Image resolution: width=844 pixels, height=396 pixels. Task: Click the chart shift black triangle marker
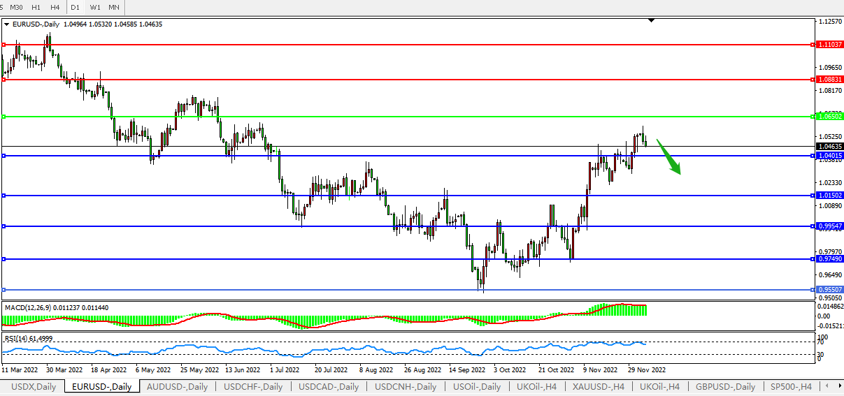(x=651, y=21)
